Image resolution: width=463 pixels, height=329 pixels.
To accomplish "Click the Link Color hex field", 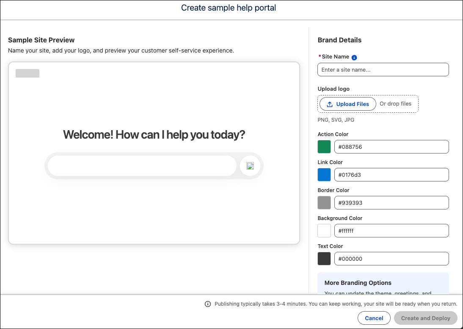I will tap(391, 175).
